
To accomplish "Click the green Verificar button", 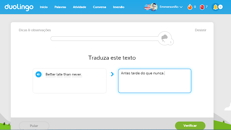I will click(190, 125).
